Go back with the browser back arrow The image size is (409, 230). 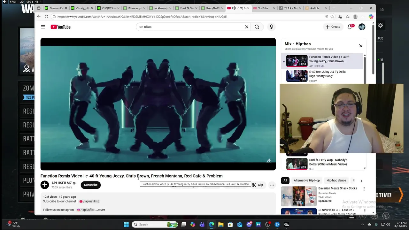[39, 17]
